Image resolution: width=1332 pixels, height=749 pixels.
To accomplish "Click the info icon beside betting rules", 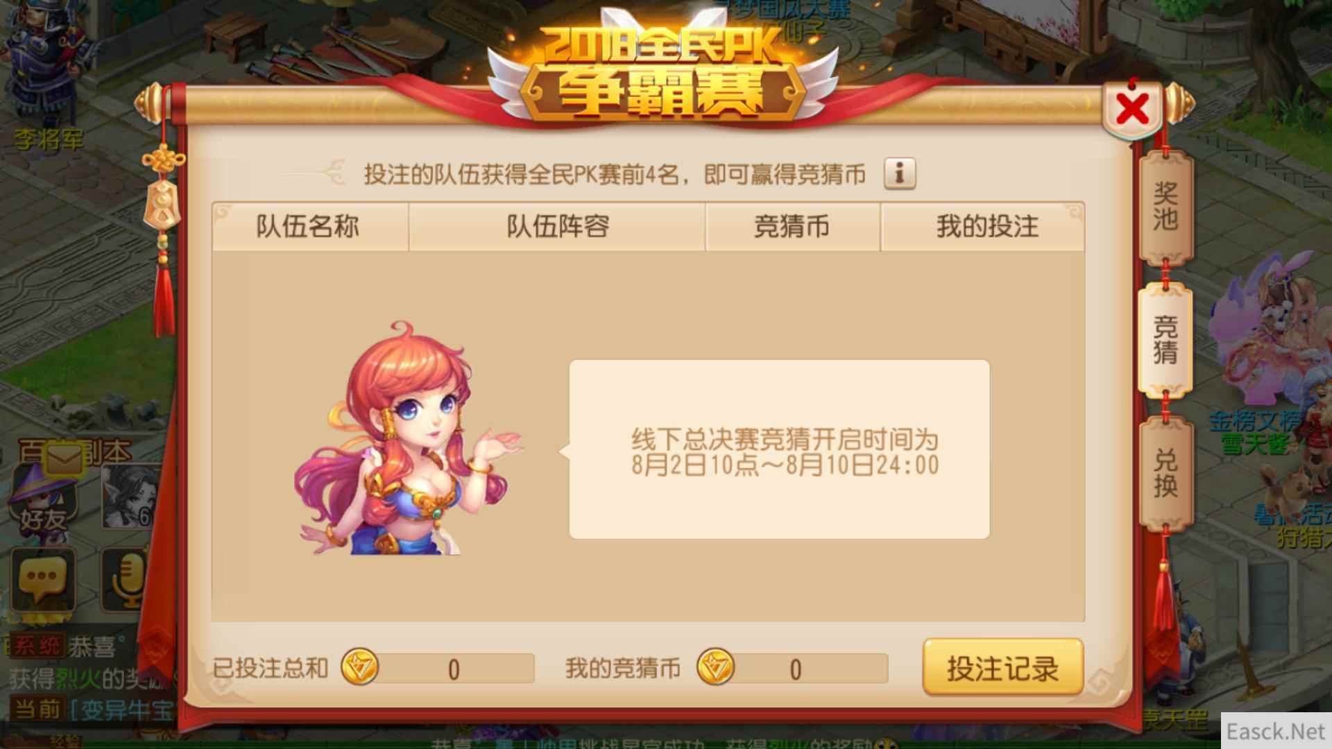I will pyautogui.click(x=900, y=173).
